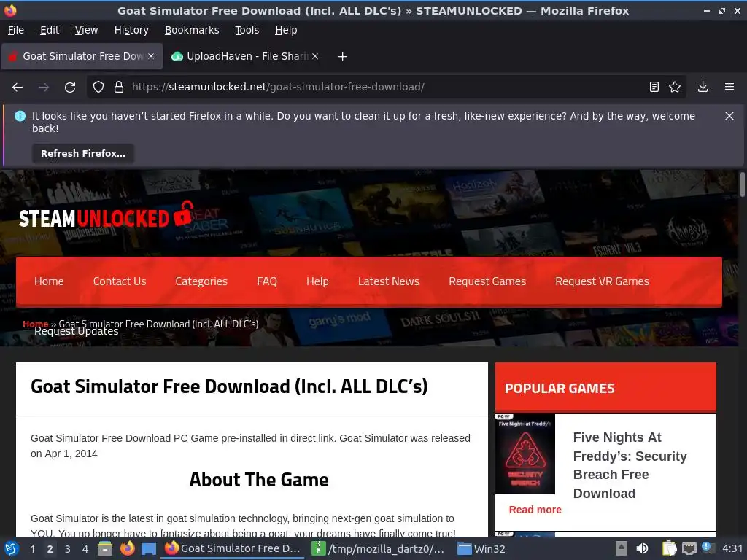This screenshot has width=747, height=560.
Task: Switch to workspace 1
Action: click(x=32, y=549)
